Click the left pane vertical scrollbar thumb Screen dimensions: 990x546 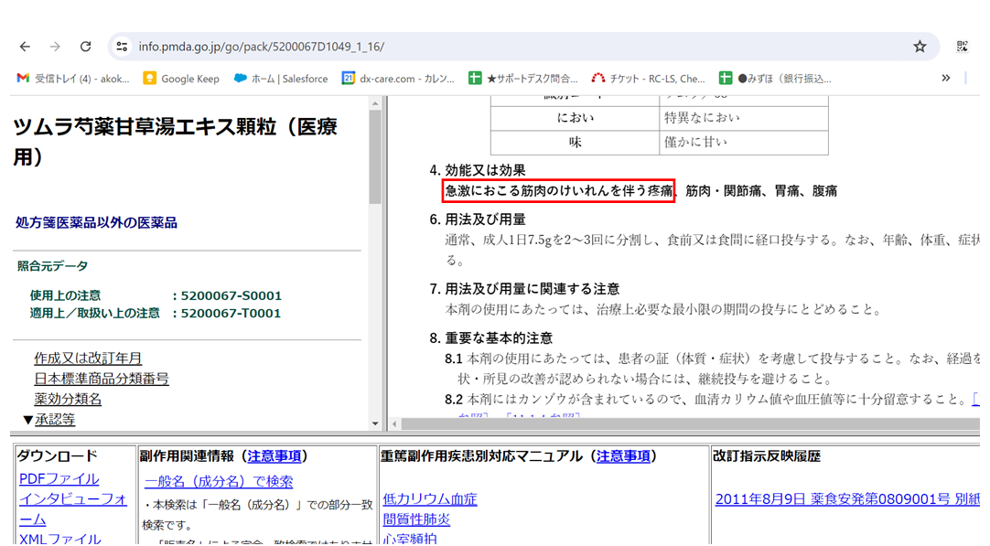point(376,157)
